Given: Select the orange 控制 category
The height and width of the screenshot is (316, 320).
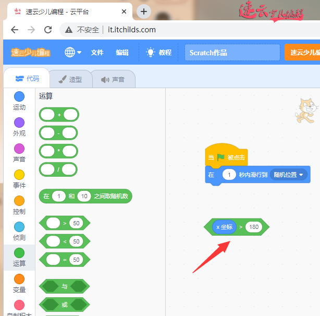Looking at the screenshot, I should coord(19,205).
